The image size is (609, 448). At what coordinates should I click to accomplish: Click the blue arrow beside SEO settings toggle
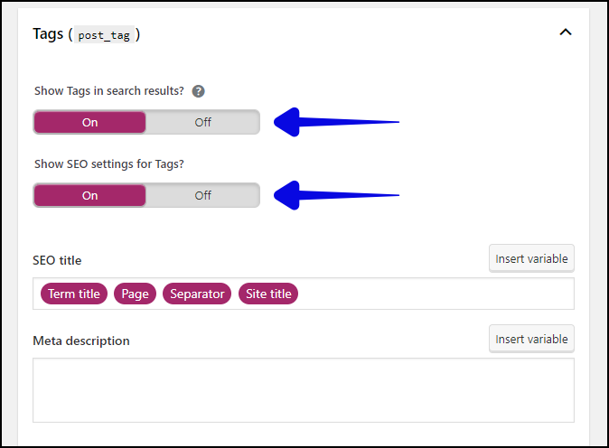point(336,195)
